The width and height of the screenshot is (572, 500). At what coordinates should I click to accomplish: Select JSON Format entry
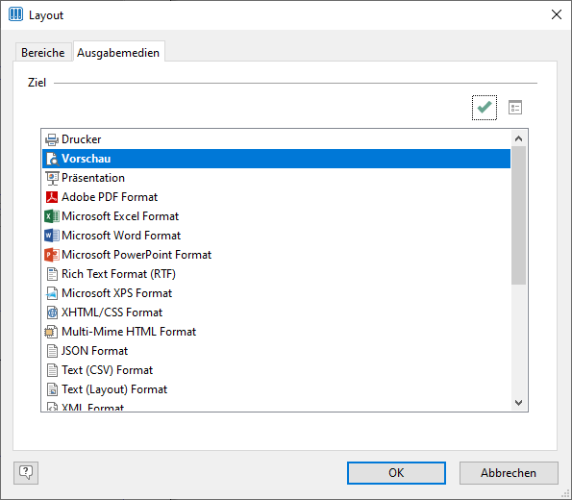point(277,351)
